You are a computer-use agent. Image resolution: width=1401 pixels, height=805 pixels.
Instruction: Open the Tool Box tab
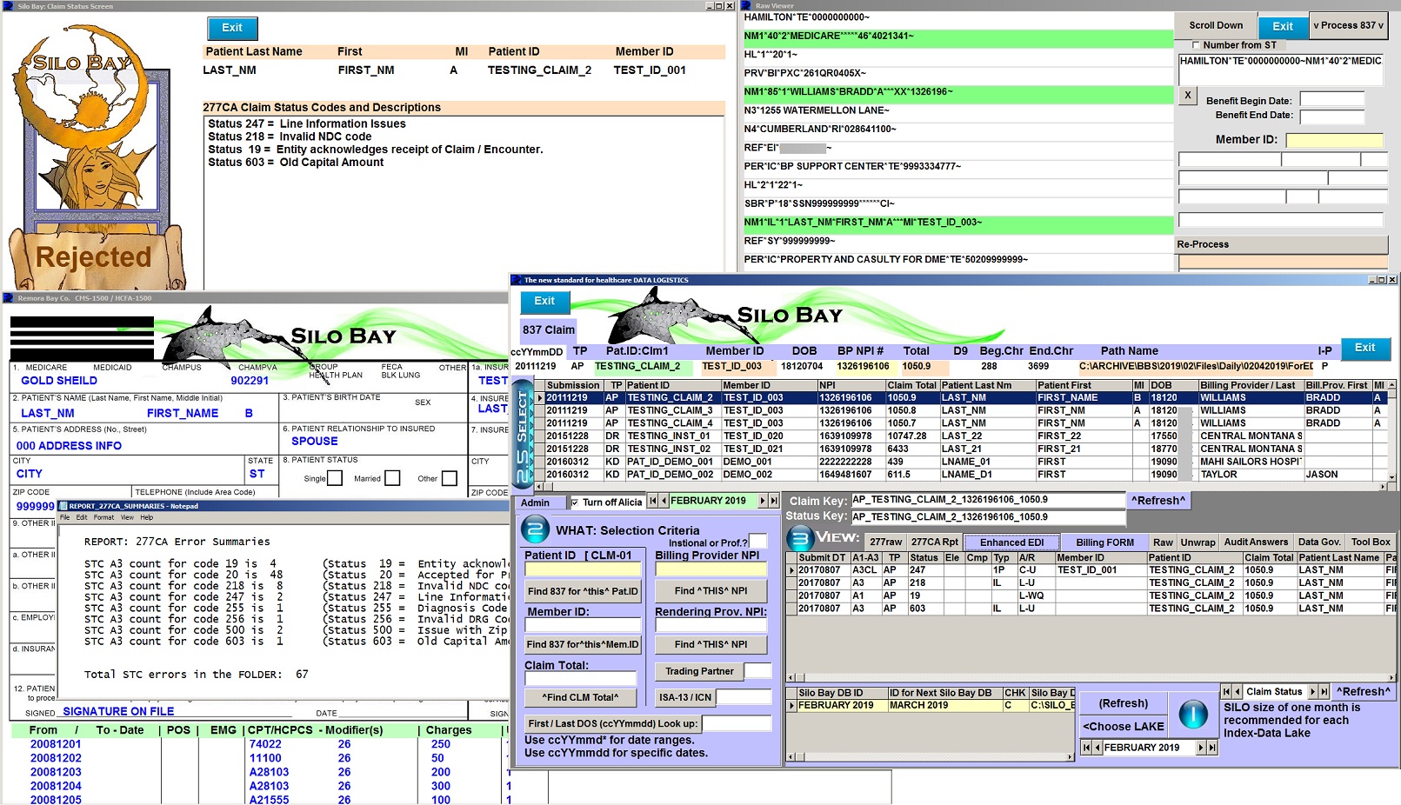tap(1371, 542)
